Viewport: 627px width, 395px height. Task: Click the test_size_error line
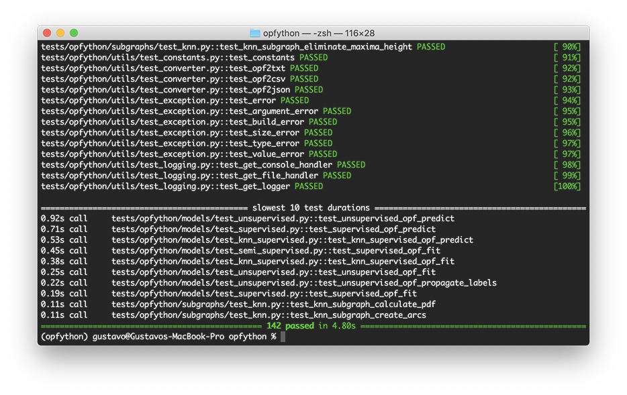tap(187, 133)
